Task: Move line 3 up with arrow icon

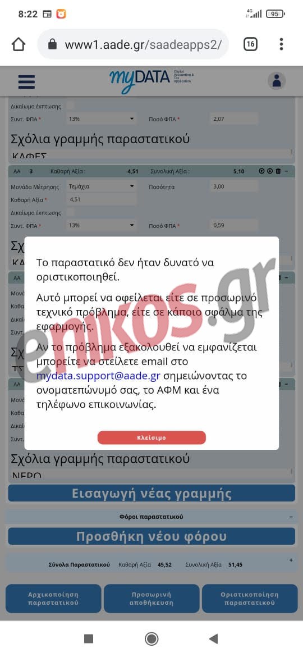Action: [x=262, y=171]
